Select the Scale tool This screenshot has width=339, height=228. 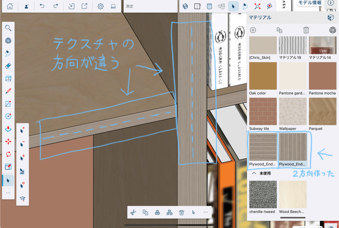pos(8,167)
